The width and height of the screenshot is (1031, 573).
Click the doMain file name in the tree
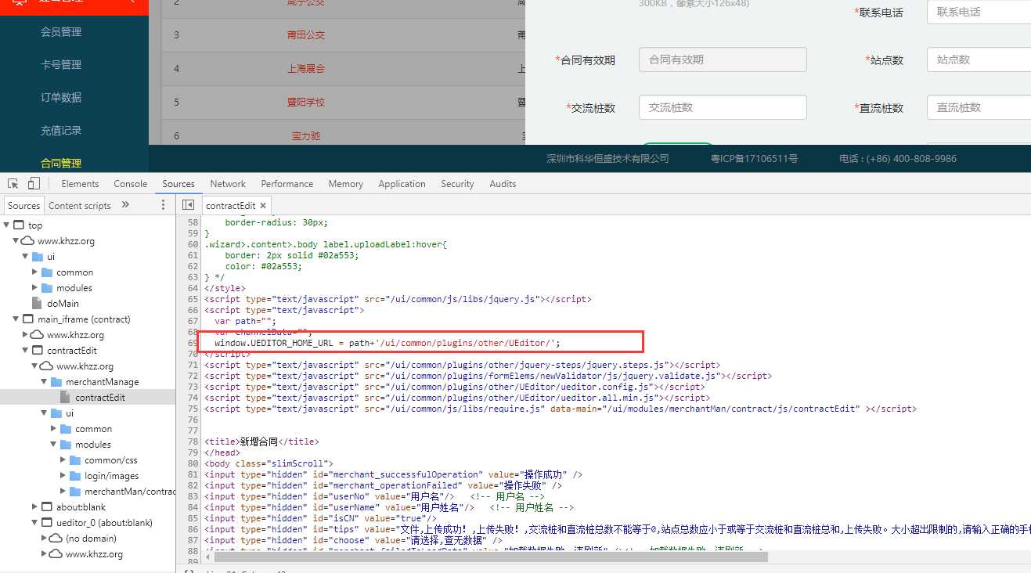[63, 304]
